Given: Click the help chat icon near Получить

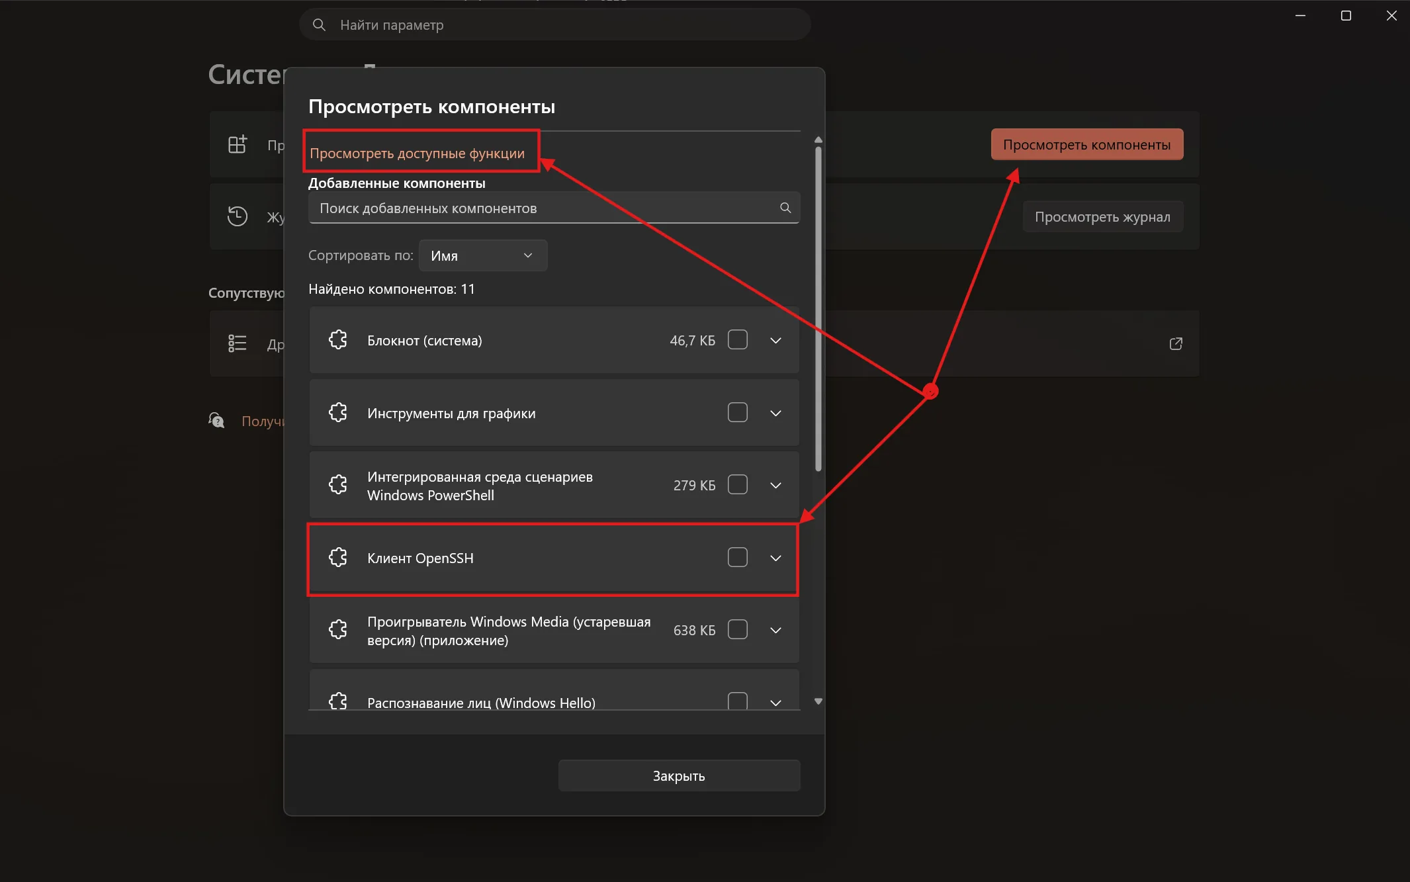Looking at the screenshot, I should tap(216, 420).
